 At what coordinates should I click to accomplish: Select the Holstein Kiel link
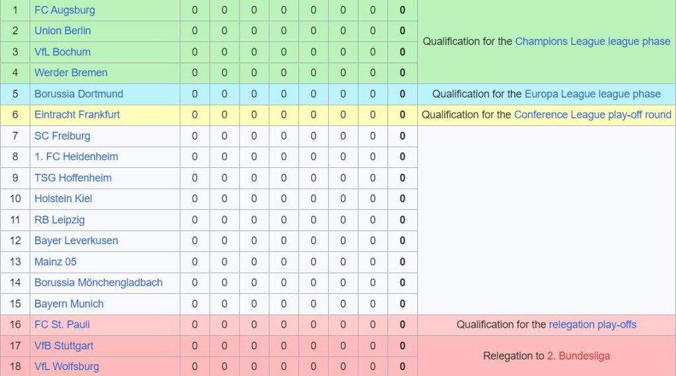click(63, 199)
